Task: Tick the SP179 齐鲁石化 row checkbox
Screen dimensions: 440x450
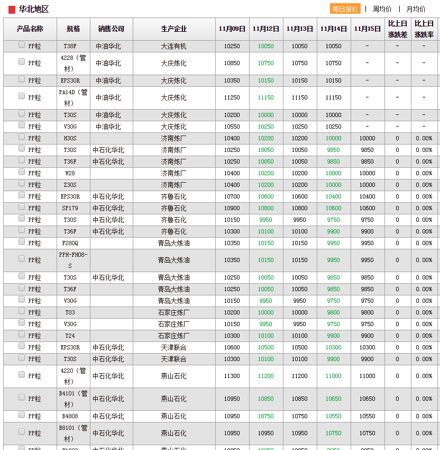Action: point(22,207)
